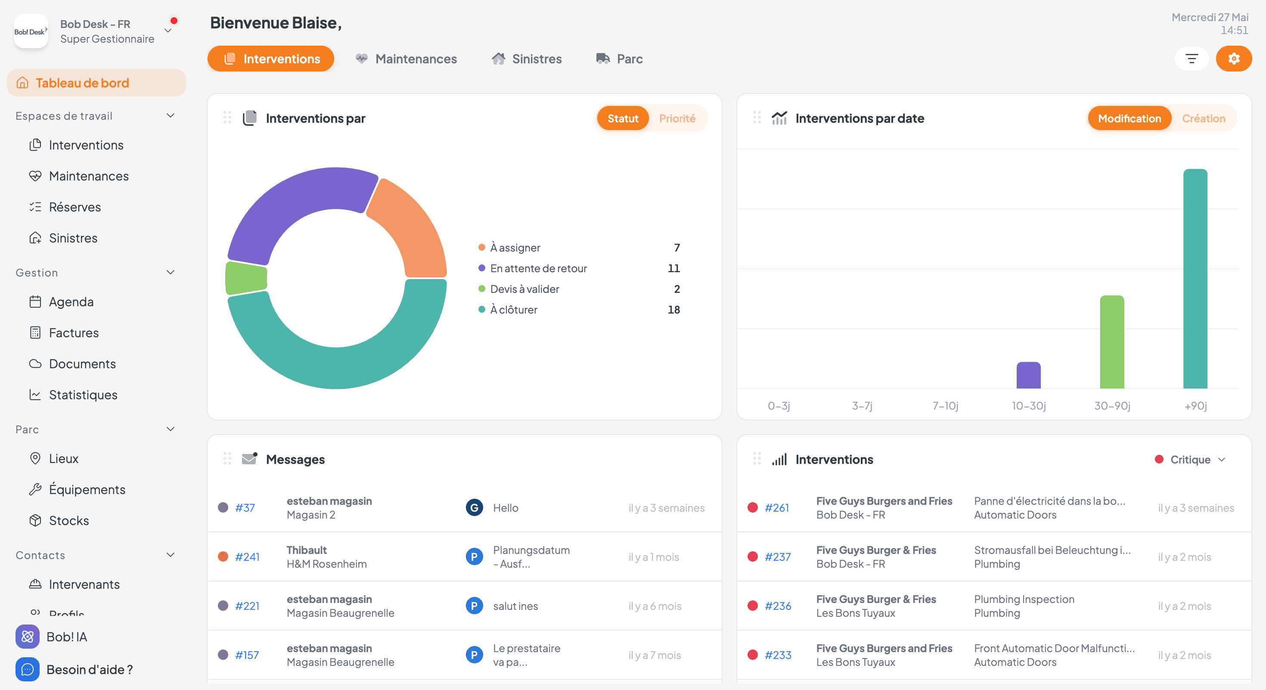Grab the Interventions list widget drag handle
Image resolution: width=1266 pixels, height=690 pixels.
[757, 459]
